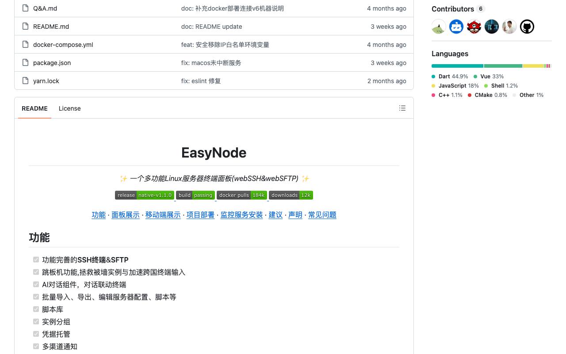Open the Dart 44.9% language link
The image size is (566, 354).
tap(450, 77)
